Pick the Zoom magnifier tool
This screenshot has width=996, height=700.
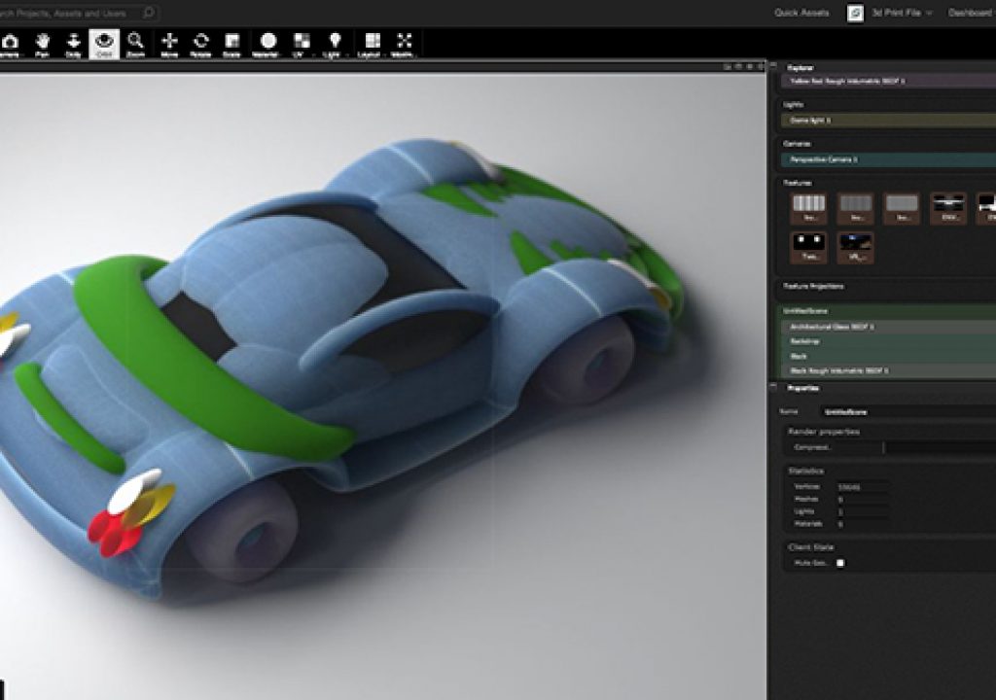135,45
